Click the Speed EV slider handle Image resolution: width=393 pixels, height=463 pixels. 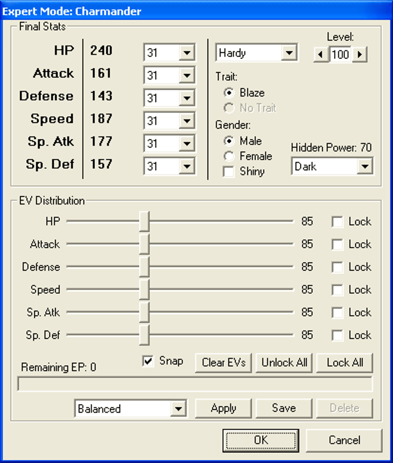tap(144, 289)
